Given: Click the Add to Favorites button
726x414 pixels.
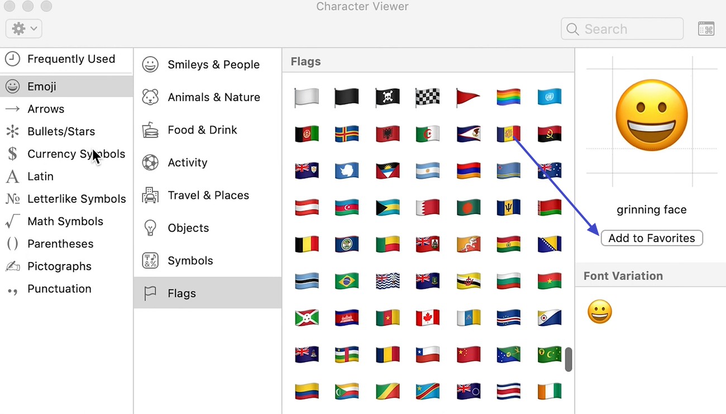Looking at the screenshot, I should [652, 238].
